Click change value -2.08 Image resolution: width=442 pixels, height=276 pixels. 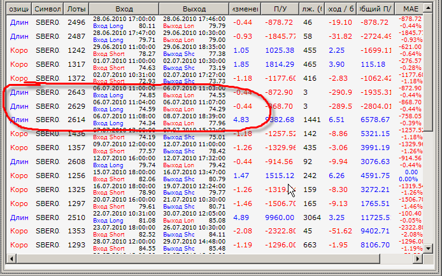click(x=243, y=231)
